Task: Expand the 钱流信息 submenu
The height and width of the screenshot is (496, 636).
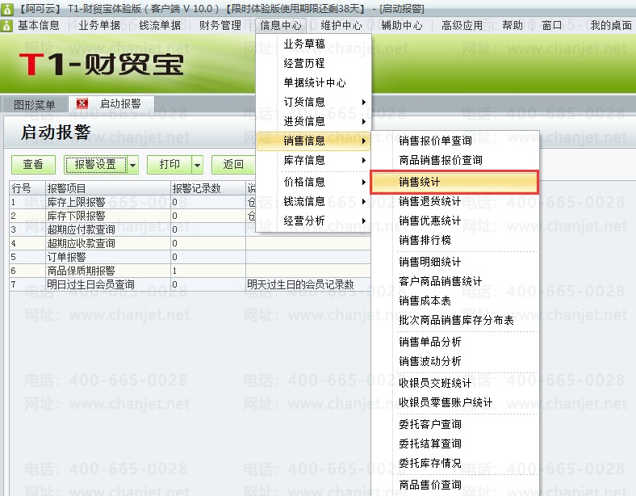Action: [x=314, y=201]
